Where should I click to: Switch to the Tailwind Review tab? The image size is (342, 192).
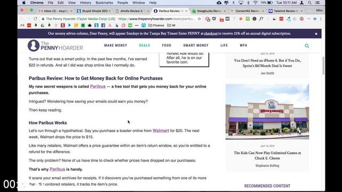pos(285,11)
